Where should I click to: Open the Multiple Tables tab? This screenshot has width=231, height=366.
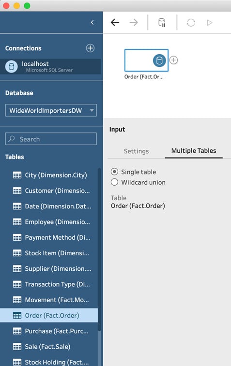click(194, 151)
